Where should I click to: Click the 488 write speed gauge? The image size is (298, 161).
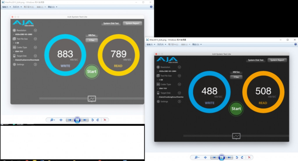point(210,92)
